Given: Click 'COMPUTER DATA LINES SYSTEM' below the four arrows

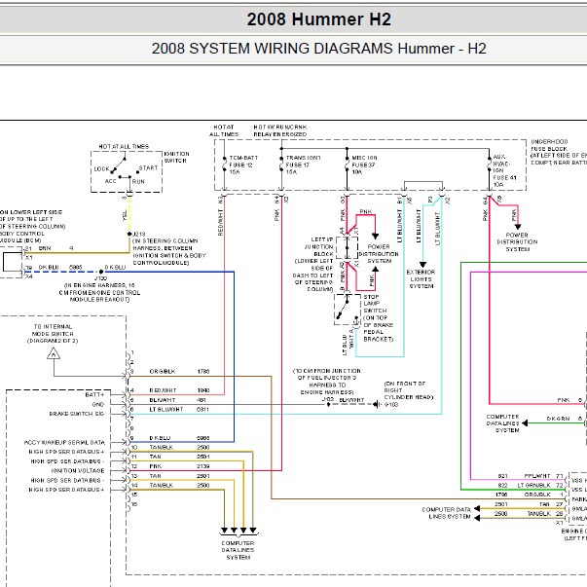Looking at the screenshot, I should point(238,550).
